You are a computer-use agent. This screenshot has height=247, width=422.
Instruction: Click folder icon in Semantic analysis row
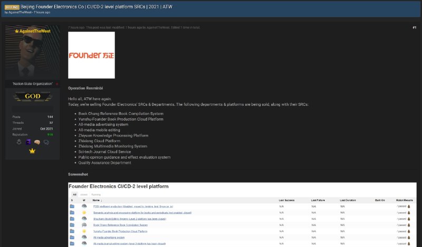[x=72, y=213]
